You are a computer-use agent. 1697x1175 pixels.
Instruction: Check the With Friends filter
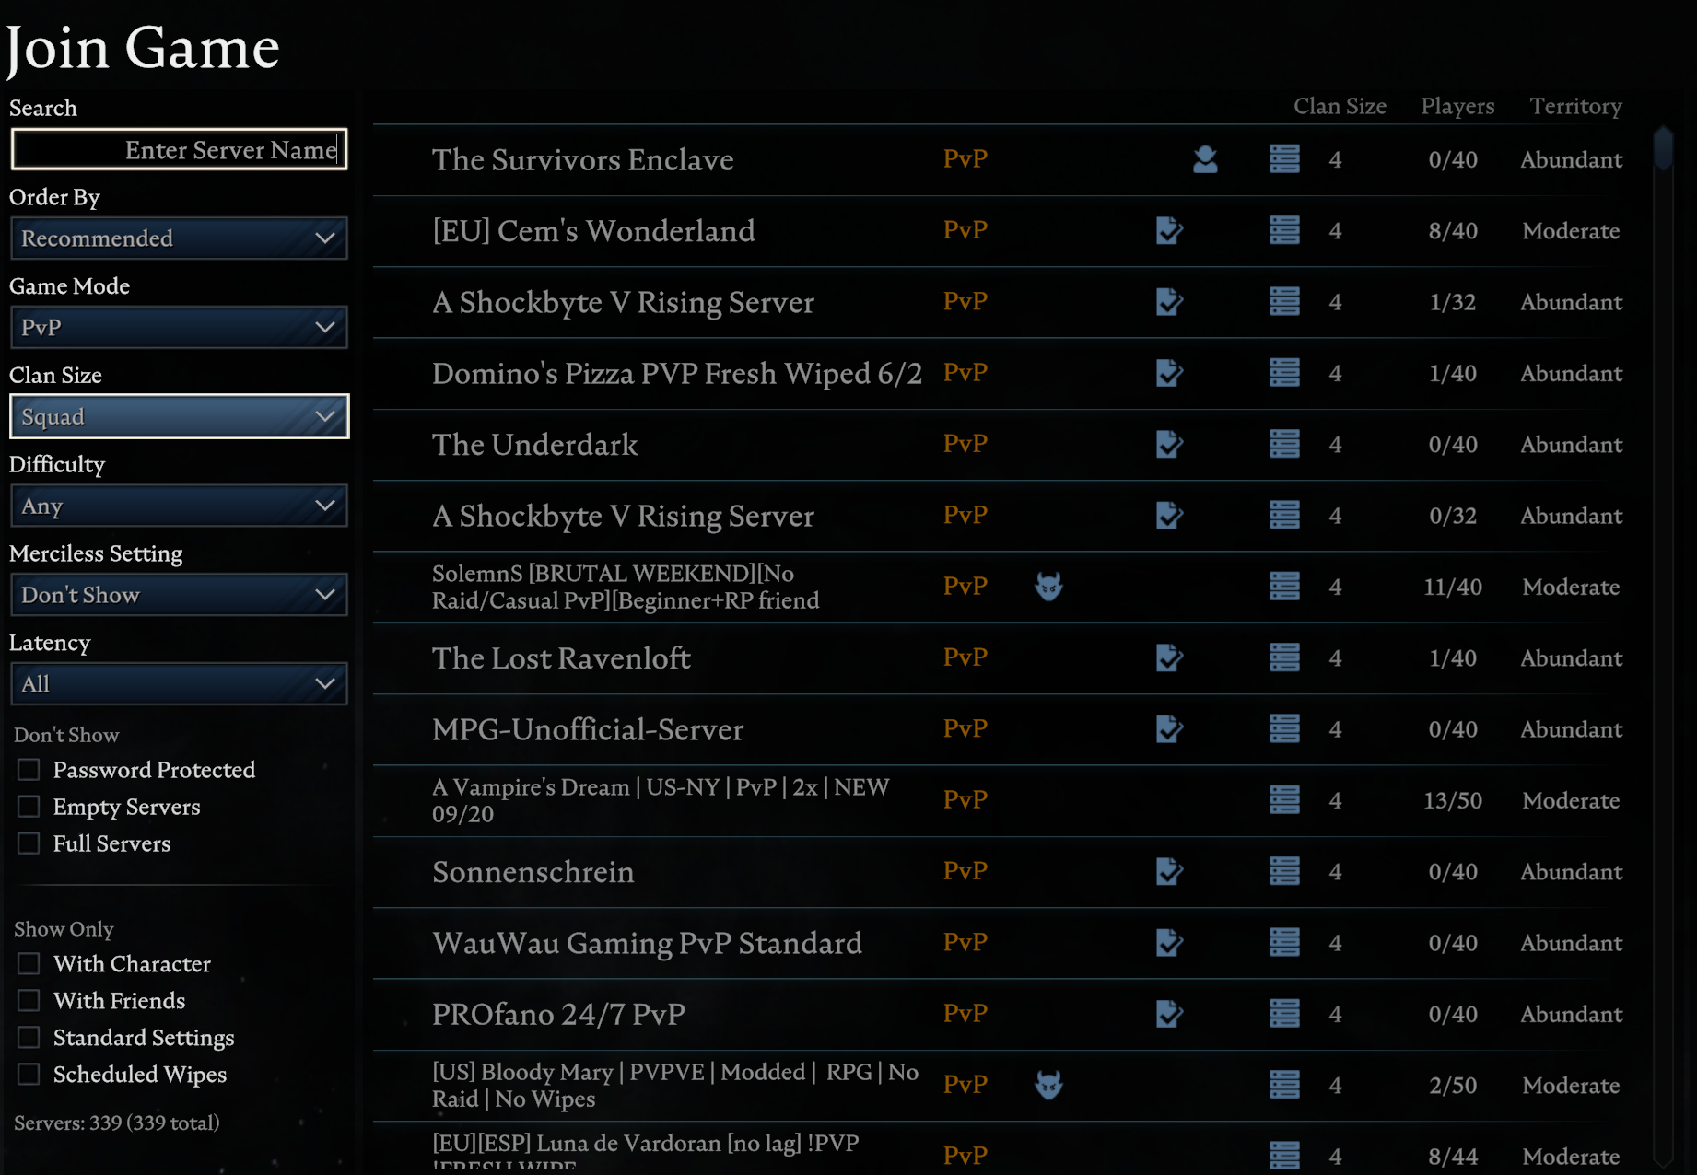(x=29, y=1001)
